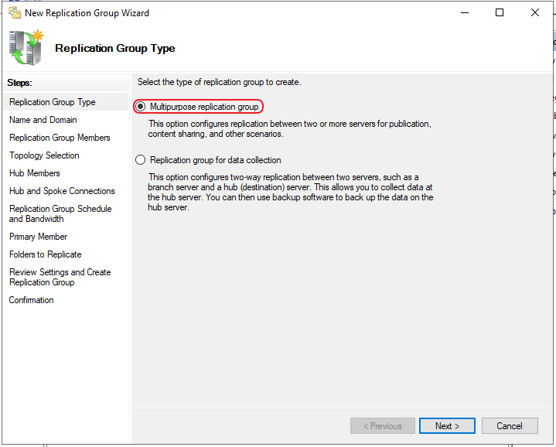Go to Hub Members step

pyautogui.click(x=34, y=173)
